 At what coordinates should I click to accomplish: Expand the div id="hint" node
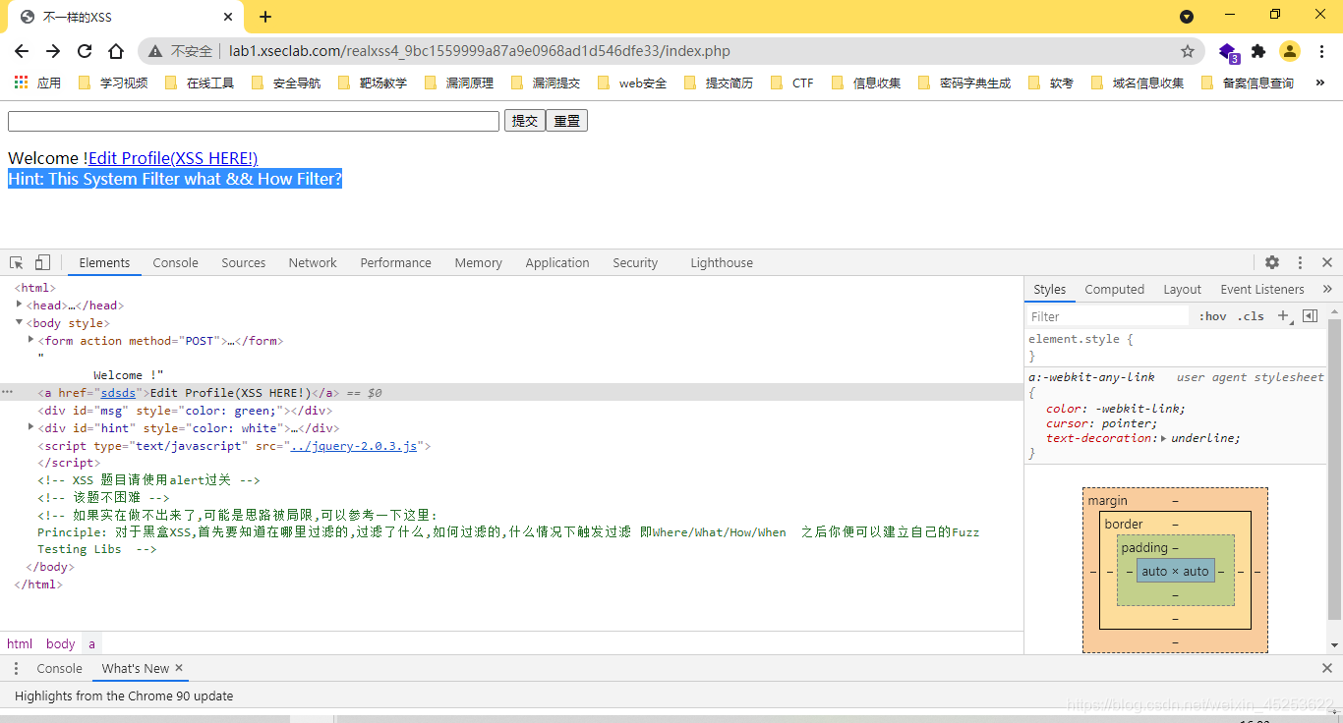point(31,427)
